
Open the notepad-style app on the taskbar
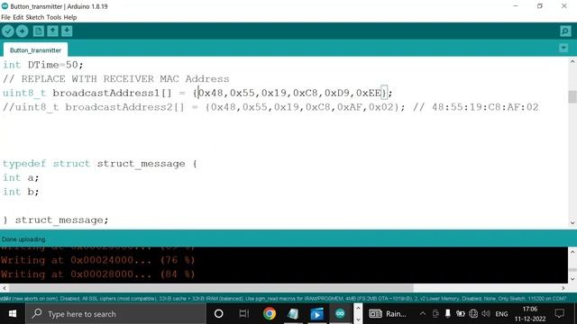pos(293,314)
